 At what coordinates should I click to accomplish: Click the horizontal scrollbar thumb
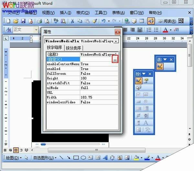[97, 150]
